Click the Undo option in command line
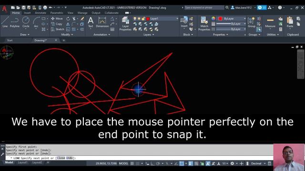This screenshot has height=171, width=305. click(70, 158)
